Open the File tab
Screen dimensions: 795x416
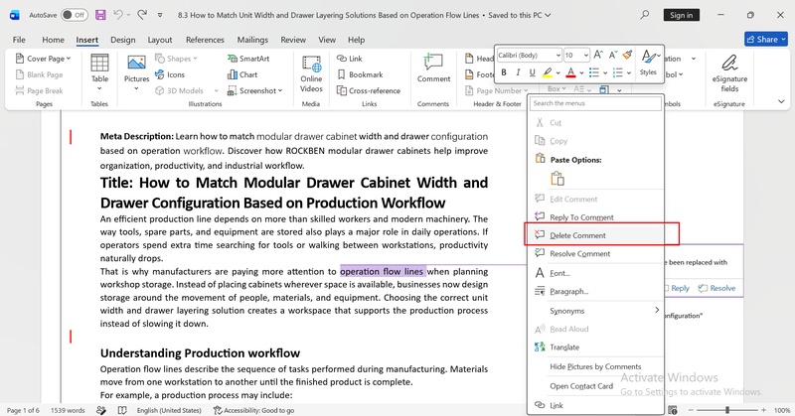(19, 40)
